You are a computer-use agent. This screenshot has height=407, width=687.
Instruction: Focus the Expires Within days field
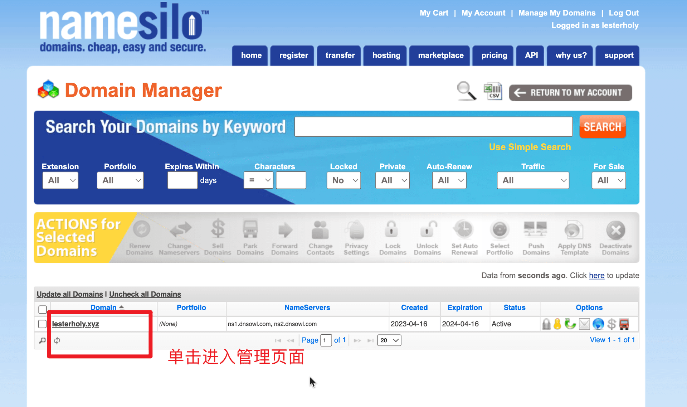pyautogui.click(x=182, y=180)
